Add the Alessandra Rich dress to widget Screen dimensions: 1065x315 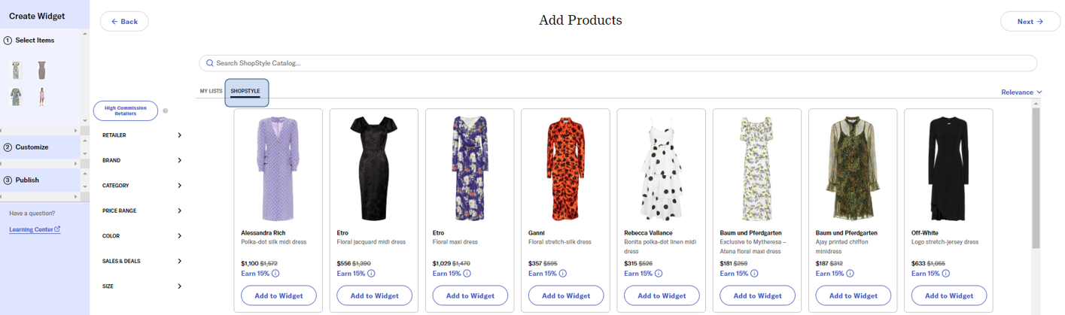pyautogui.click(x=278, y=295)
